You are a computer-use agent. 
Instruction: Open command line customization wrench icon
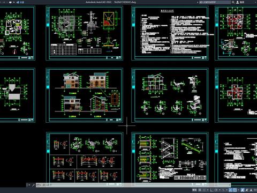coord(33,185)
